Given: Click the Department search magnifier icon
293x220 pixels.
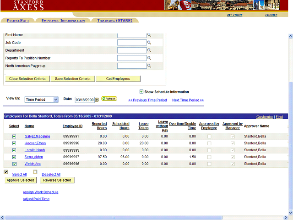Looking at the screenshot, I should click(x=149, y=50).
